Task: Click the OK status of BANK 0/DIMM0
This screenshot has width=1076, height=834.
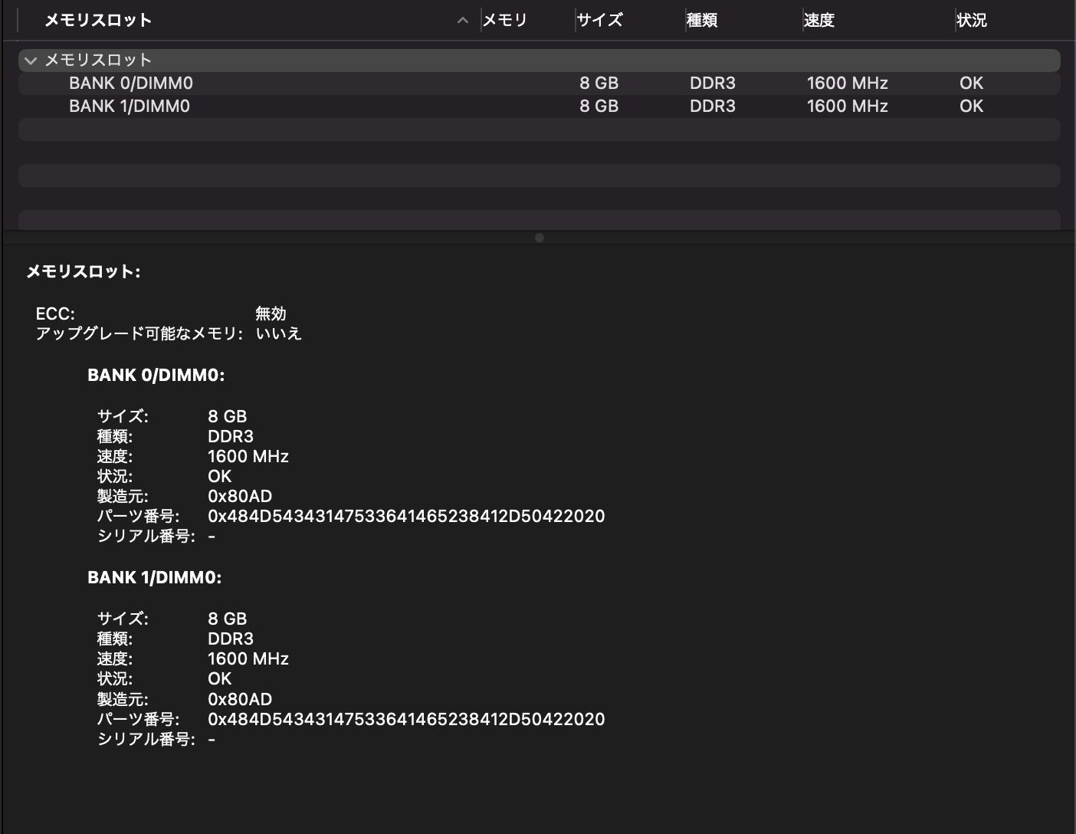Action: tap(970, 83)
